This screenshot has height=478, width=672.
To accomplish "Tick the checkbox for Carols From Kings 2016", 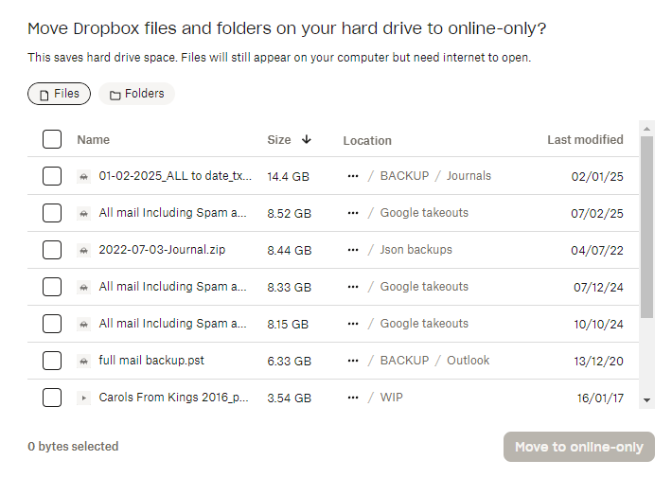I will (52, 398).
